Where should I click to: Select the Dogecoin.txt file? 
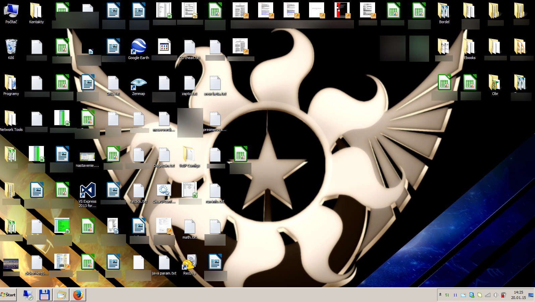click(164, 157)
